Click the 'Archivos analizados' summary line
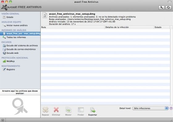The width and height of the screenshot is (173, 122). coord(92,17)
